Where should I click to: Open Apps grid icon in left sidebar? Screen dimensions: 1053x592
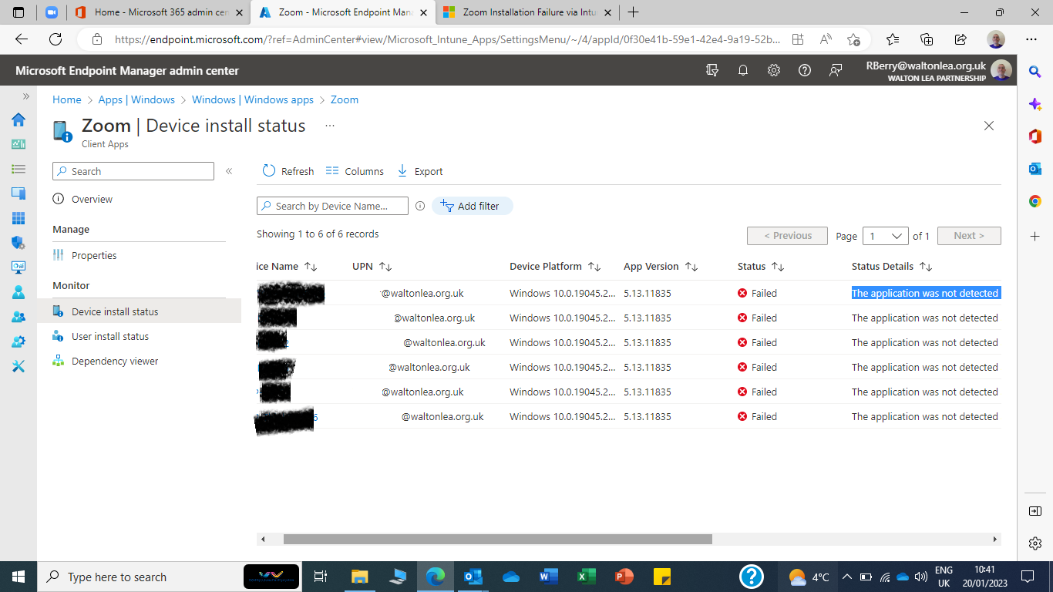19,218
